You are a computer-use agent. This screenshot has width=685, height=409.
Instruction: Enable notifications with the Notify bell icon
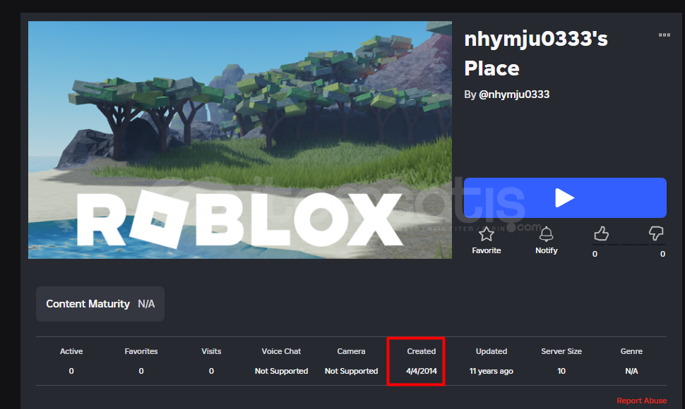[546, 234]
